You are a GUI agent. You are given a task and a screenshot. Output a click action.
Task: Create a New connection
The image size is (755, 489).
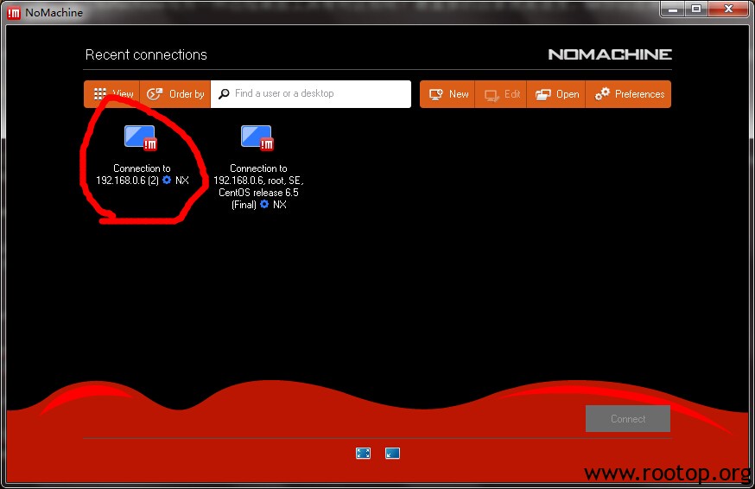pyautogui.click(x=447, y=94)
